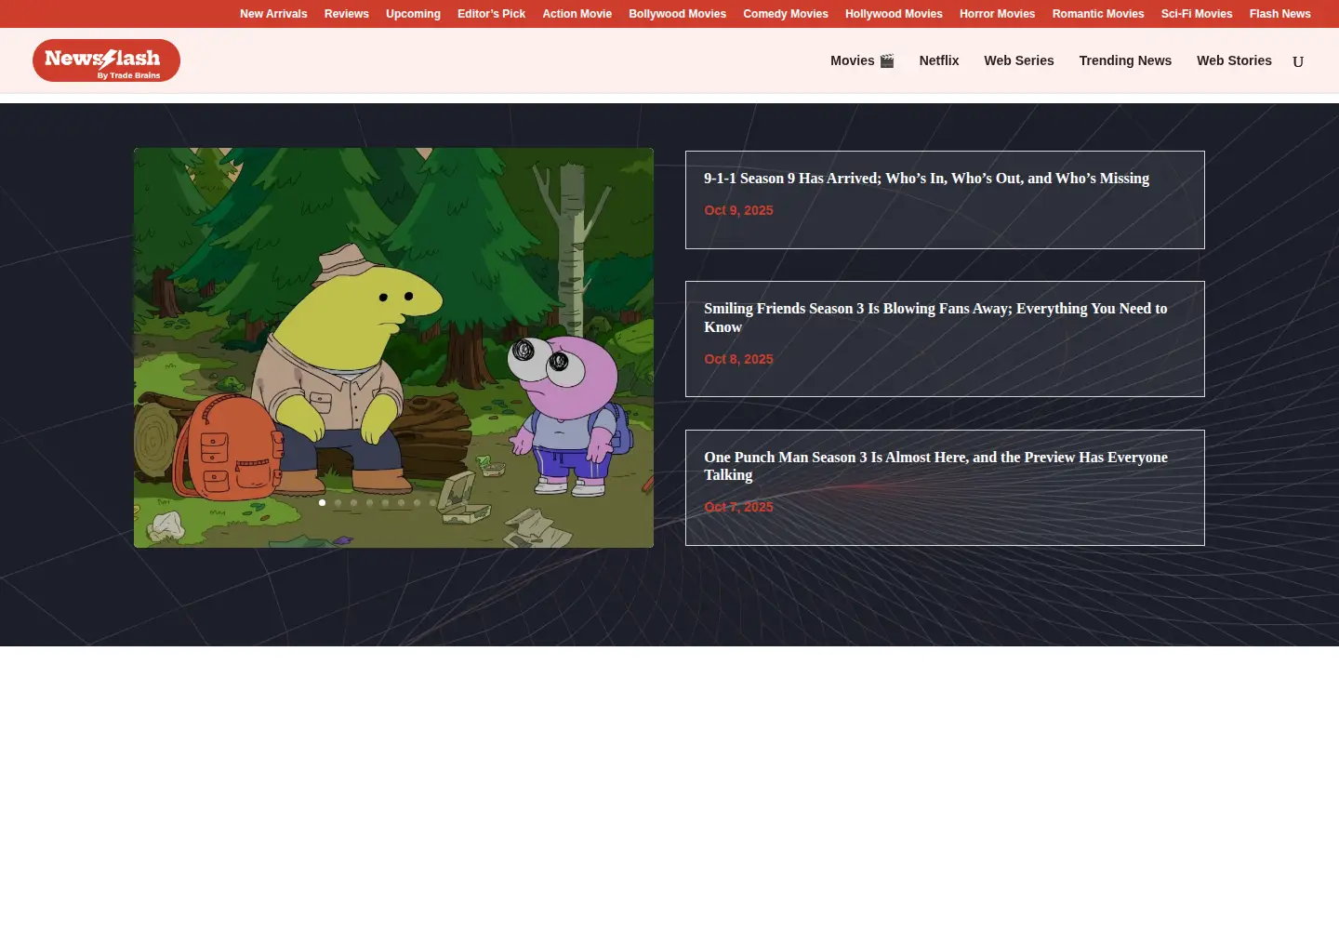Click the "U" search icon in header
The height and width of the screenshot is (930, 1339).
(x=1298, y=61)
